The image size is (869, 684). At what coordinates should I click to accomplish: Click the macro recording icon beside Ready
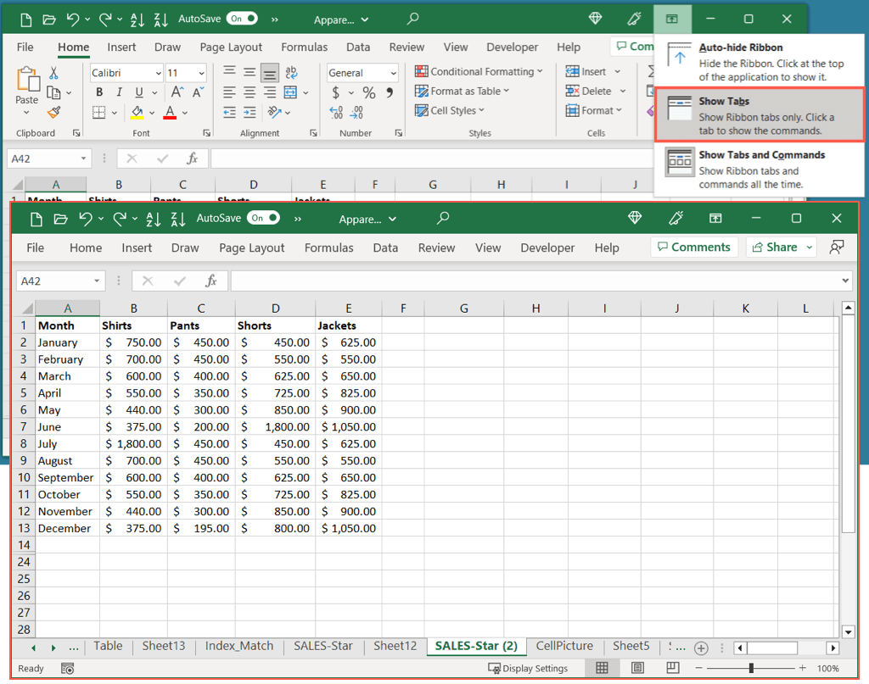click(x=67, y=669)
